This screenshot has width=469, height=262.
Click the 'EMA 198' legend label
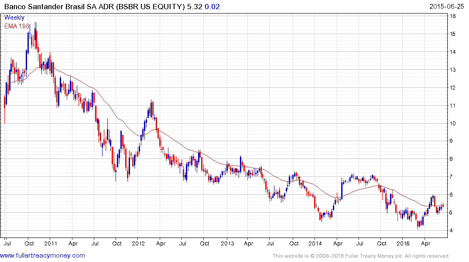tap(17, 26)
